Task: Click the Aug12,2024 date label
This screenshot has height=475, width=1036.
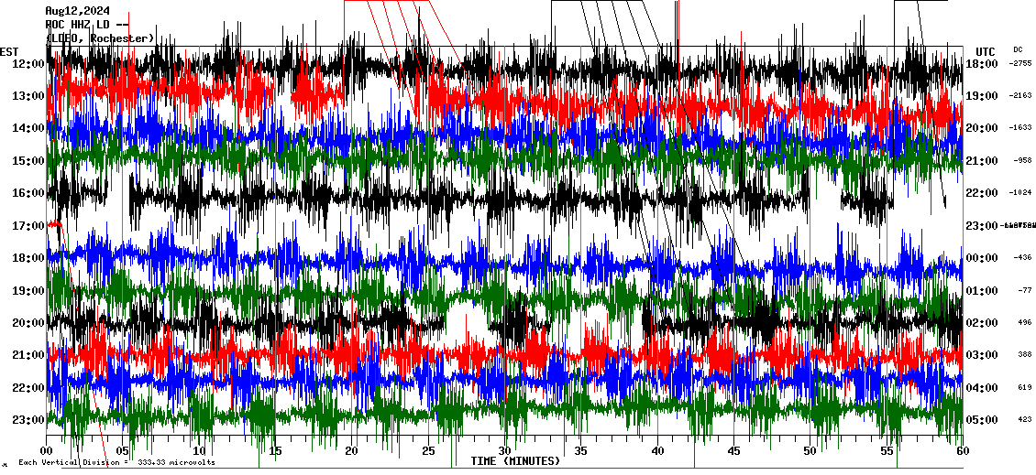Action: click(77, 11)
